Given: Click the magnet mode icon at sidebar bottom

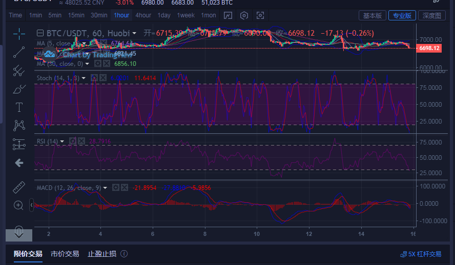Looking at the screenshot, I should (x=19, y=231).
